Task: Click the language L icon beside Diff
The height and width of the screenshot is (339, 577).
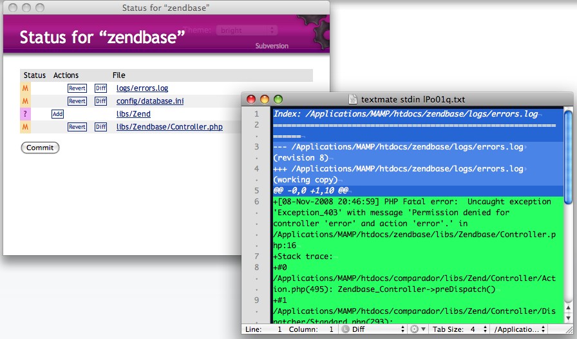Action: [345, 329]
